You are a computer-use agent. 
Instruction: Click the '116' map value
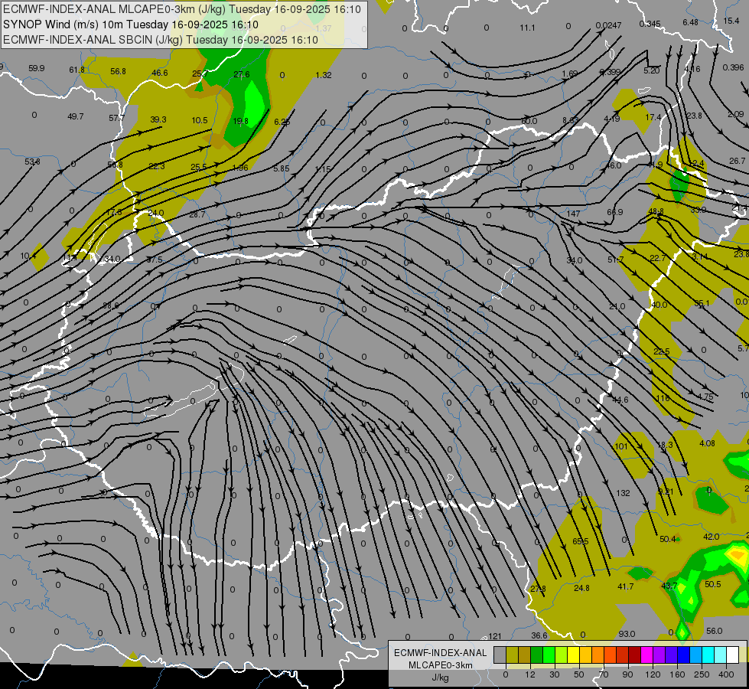coord(663,398)
